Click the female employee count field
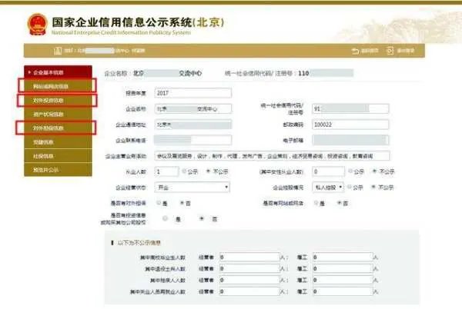This screenshot has height=309, width=462. coord(328,171)
